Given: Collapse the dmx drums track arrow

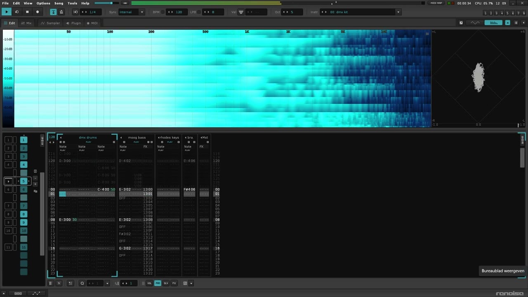Looking at the screenshot, I should coord(61,137).
